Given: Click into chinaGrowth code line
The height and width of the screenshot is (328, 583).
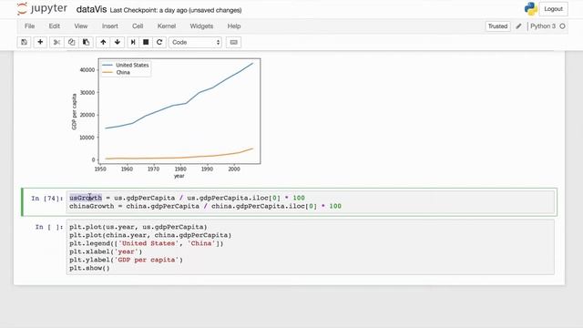Looking at the screenshot, I should [x=205, y=206].
